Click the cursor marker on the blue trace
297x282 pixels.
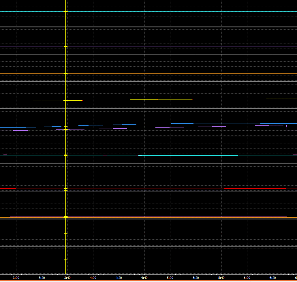65,126
